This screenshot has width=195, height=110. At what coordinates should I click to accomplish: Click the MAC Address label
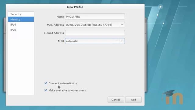point(55,25)
